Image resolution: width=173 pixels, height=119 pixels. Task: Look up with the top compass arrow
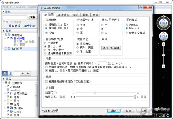163,20
